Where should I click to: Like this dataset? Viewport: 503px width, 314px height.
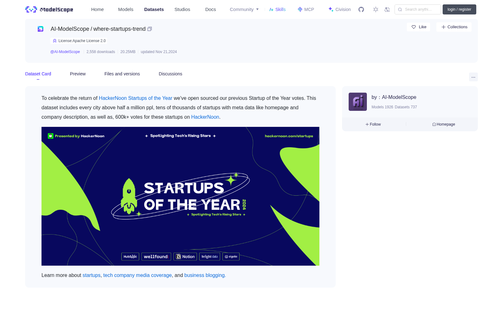point(418,27)
